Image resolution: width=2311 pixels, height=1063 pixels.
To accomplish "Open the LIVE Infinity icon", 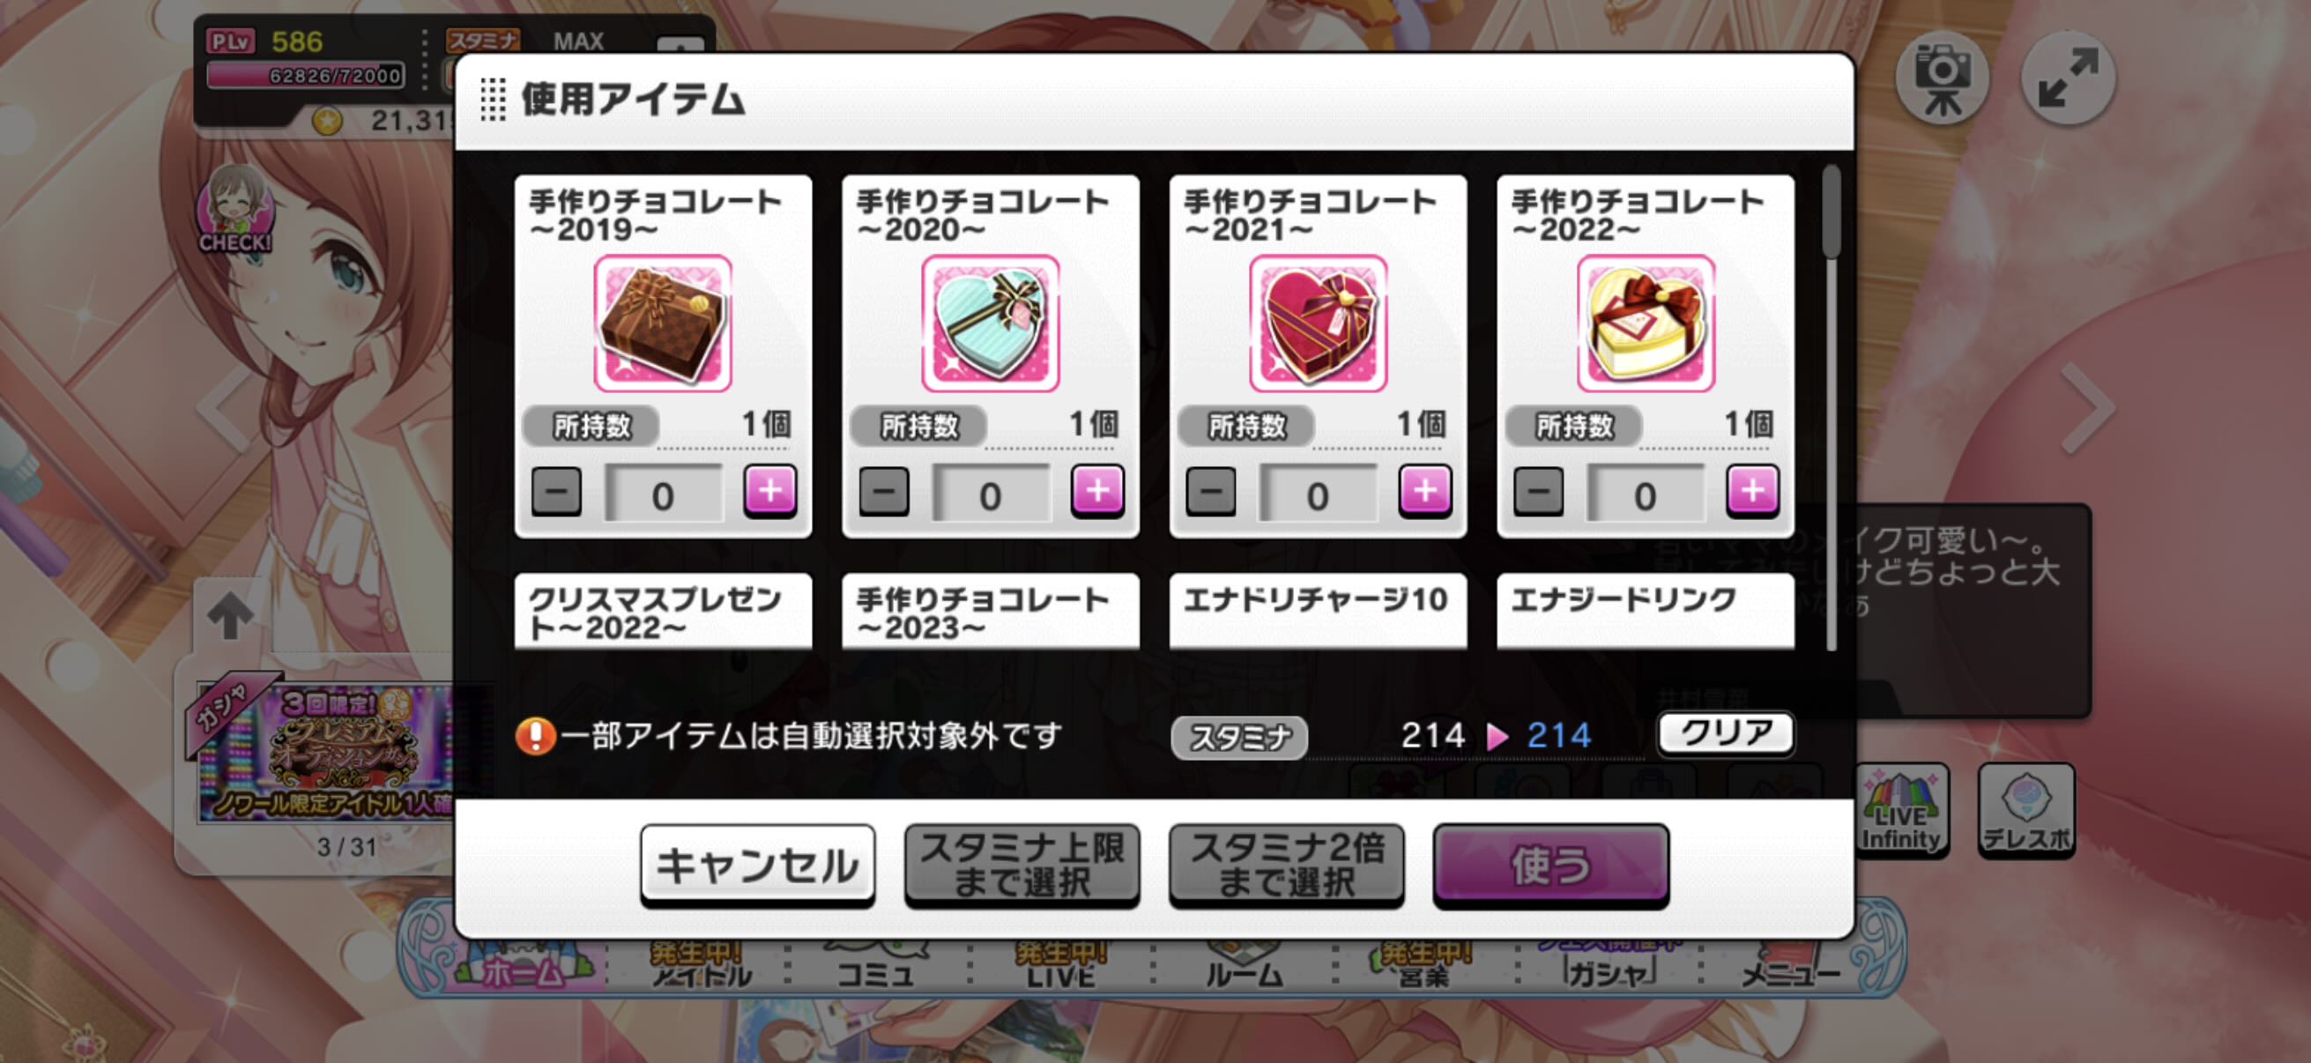I will 1901,810.
